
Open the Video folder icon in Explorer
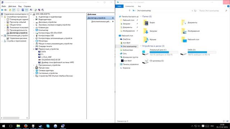point(146,23)
